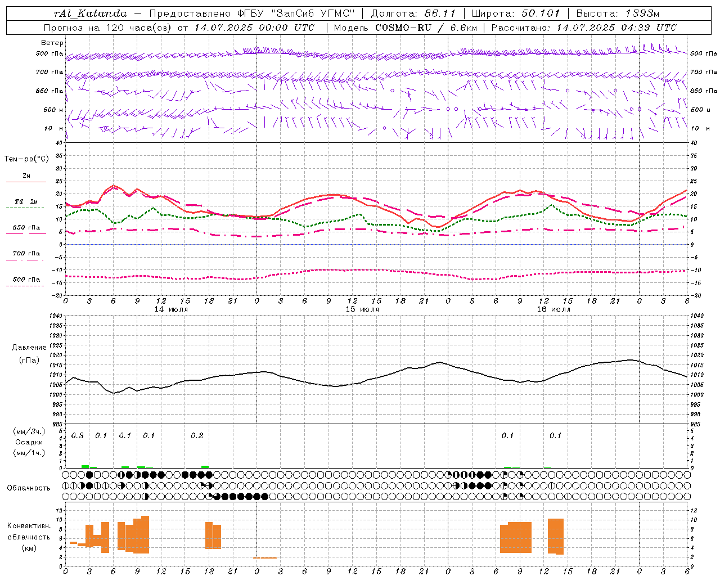
Task: Click the Осадки panel label
Action: (29, 442)
